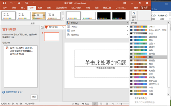Viewport: 171px width, 106px height.
Task: Choose the 灰度 grayscale color scheme
Action: [148, 33]
